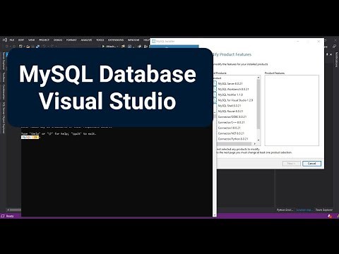Viewport: 339px width, 254px height.
Task: Click the Ready status bar indicator
Action: click(10, 216)
